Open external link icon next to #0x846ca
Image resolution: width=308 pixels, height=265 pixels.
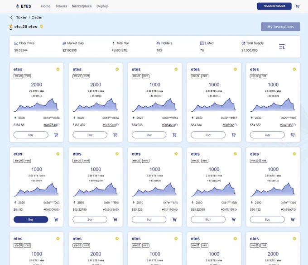[x=177, y=125]
